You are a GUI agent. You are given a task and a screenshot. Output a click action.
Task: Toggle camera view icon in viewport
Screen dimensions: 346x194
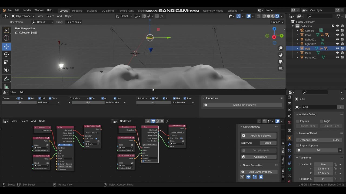pyautogui.click(x=281, y=62)
